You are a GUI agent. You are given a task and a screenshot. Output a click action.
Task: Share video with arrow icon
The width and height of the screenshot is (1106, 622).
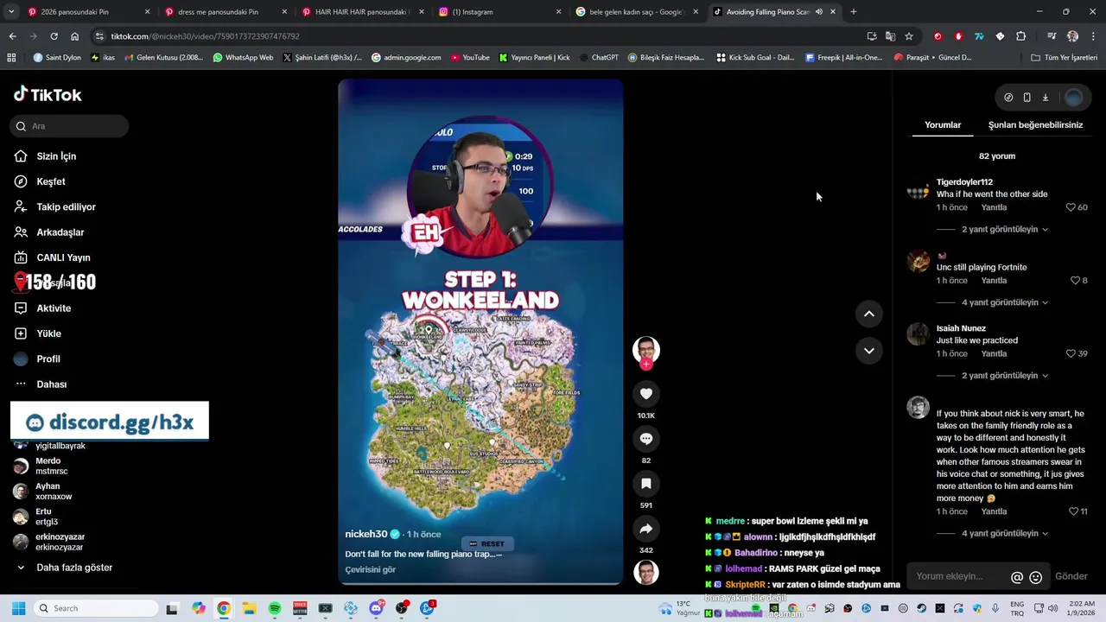645,529
